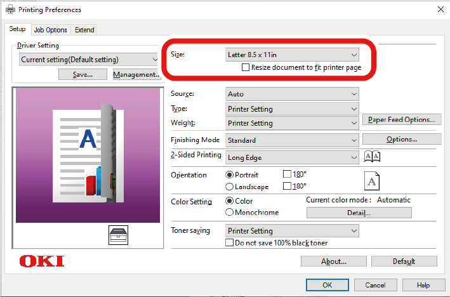Check Do not save 100% black toner

point(230,243)
